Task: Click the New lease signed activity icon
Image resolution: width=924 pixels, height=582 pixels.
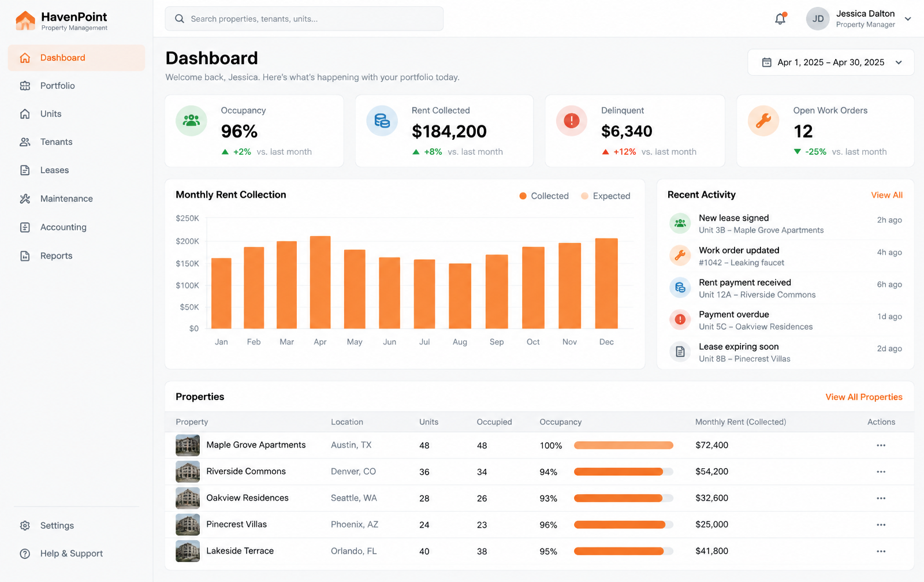Action: coord(680,223)
